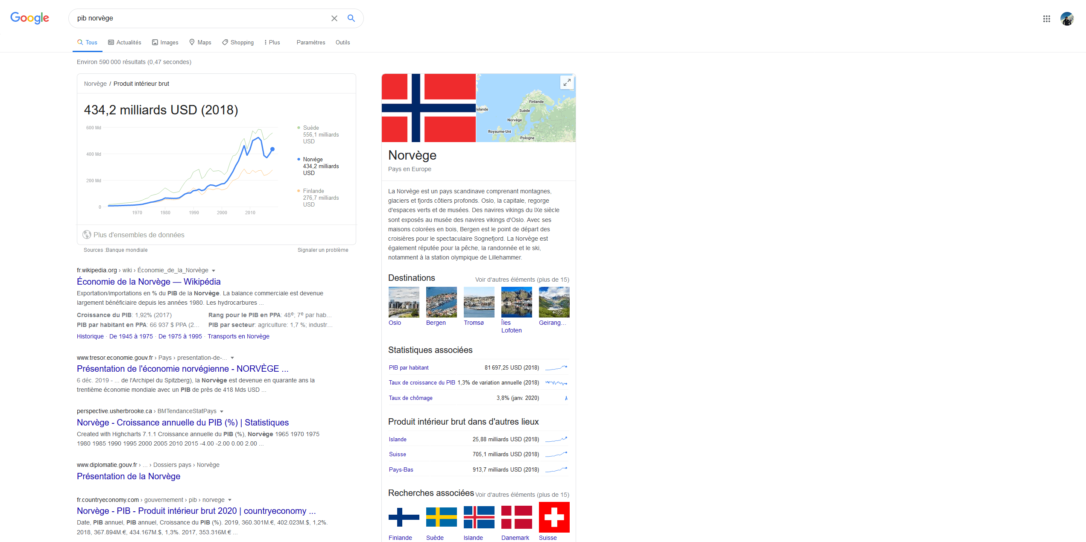Click Voir d'autres éléments beside Recherches associées

[x=522, y=495]
